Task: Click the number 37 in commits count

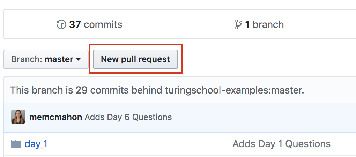Action: 75,25
